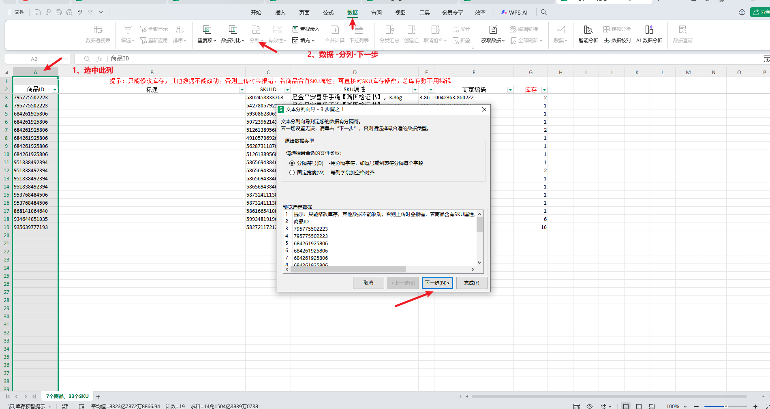This screenshot has width=770, height=409.
Task: Select the Delimited (分隔符号) radio option
Action: (292, 163)
